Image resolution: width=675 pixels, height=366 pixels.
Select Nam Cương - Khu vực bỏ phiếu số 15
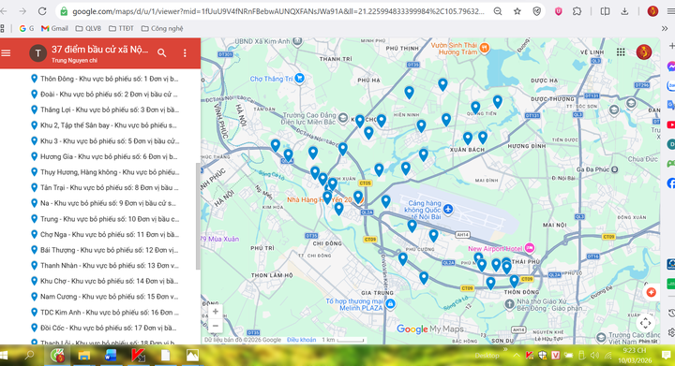click(x=105, y=297)
